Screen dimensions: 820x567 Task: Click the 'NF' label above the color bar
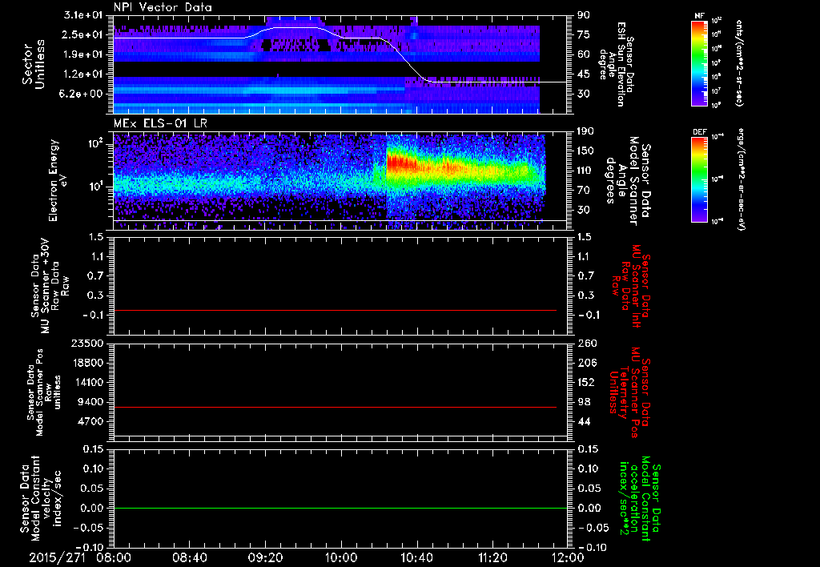pyautogui.click(x=699, y=16)
